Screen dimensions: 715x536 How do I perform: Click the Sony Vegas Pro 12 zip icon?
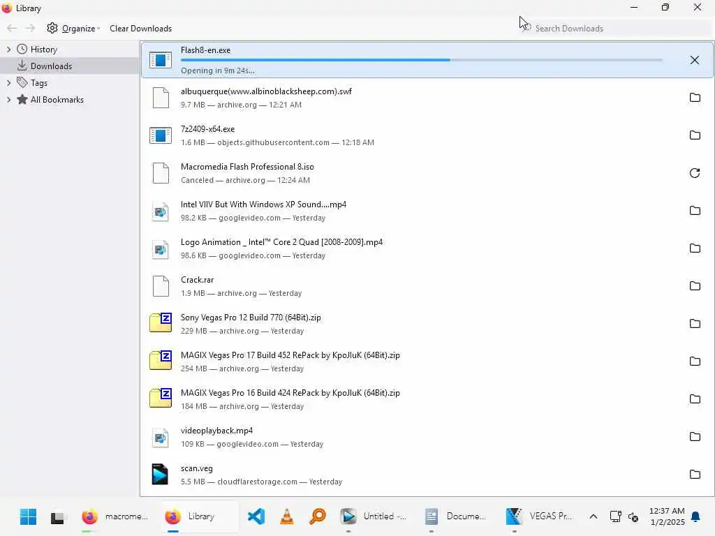pos(161,322)
